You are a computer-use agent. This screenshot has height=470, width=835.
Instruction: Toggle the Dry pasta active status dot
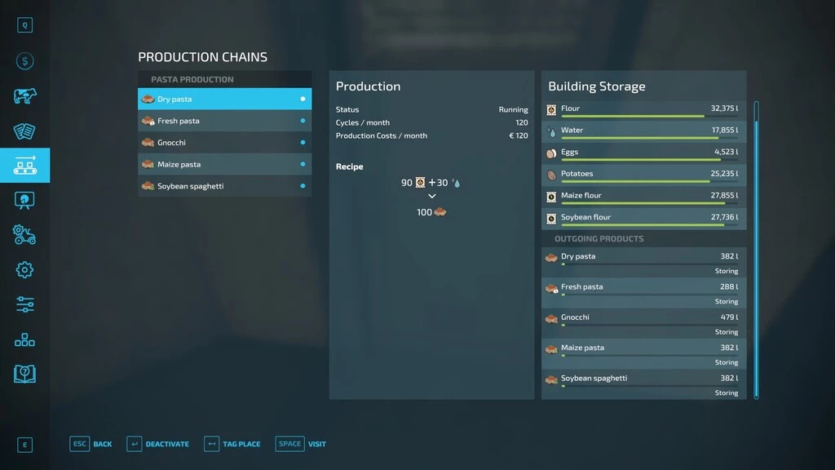point(303,99)
